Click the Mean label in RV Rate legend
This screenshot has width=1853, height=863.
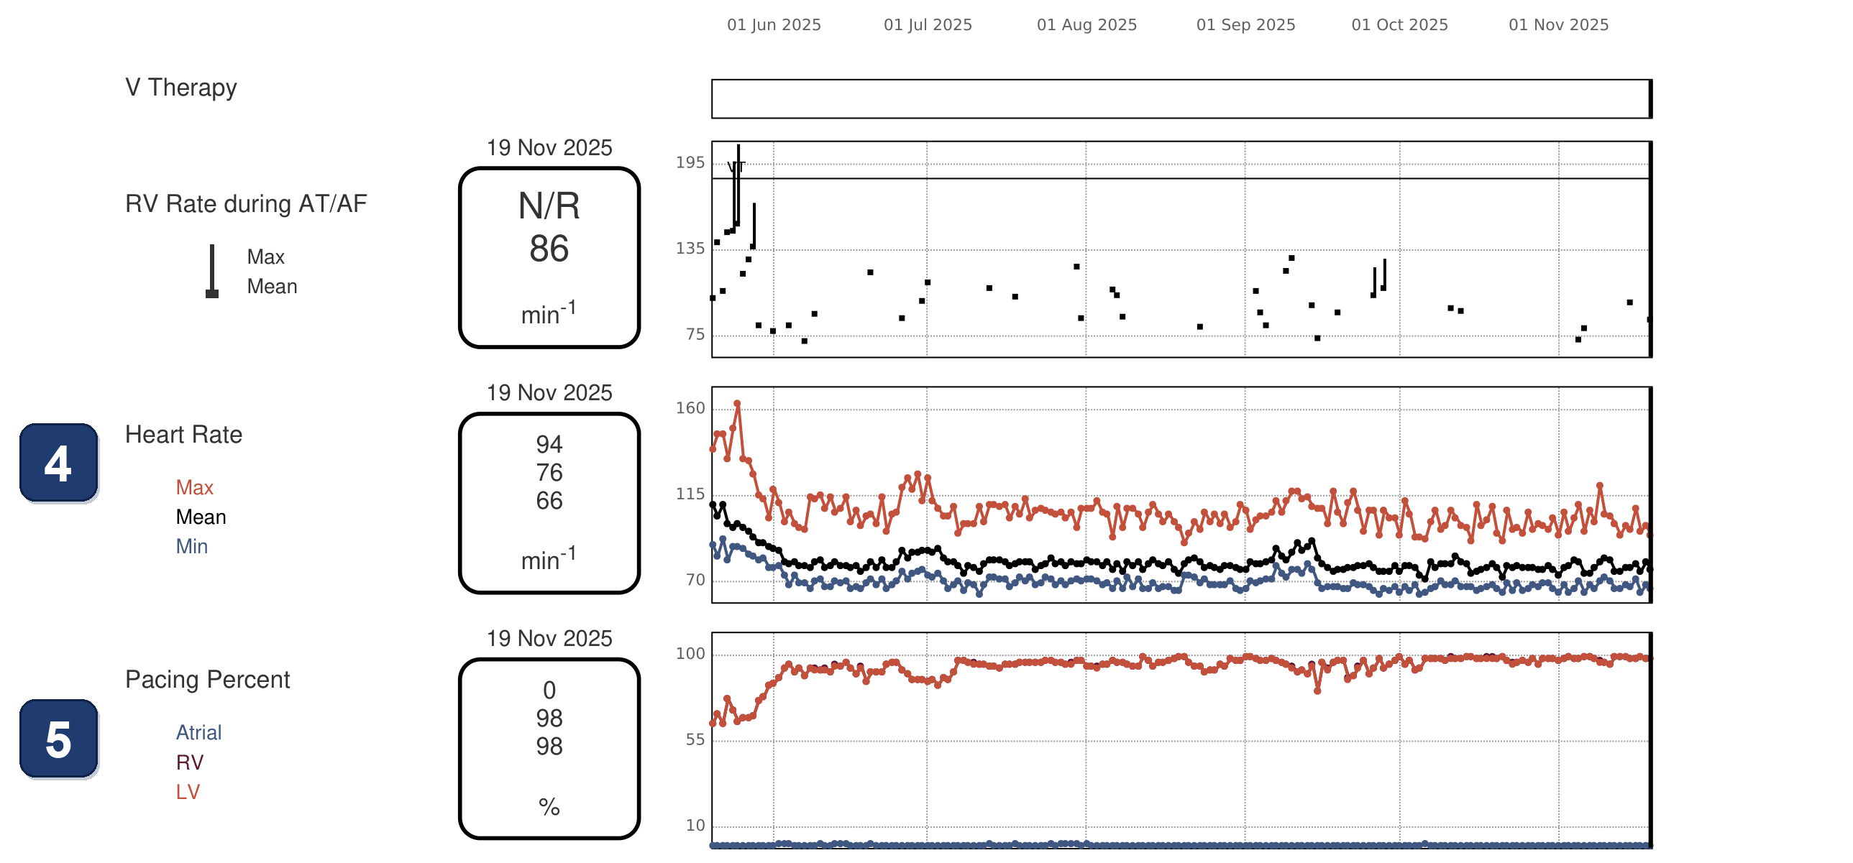click(272, 286)
